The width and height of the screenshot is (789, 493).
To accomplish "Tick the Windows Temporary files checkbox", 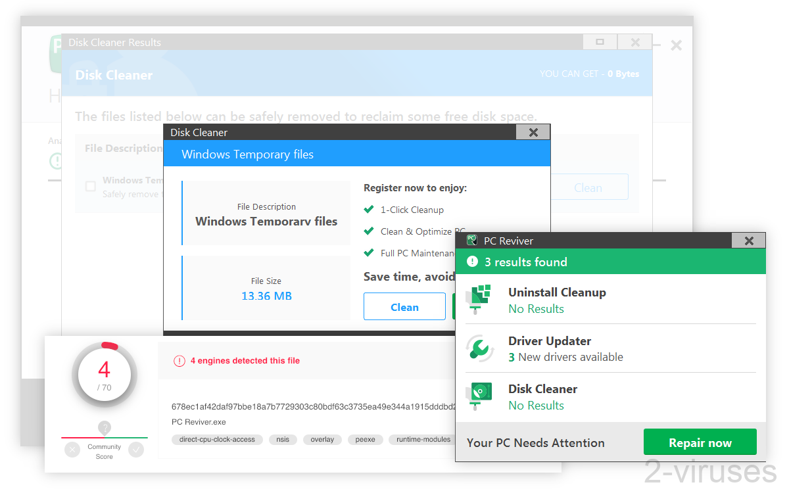I will click(x=91, y=186).
